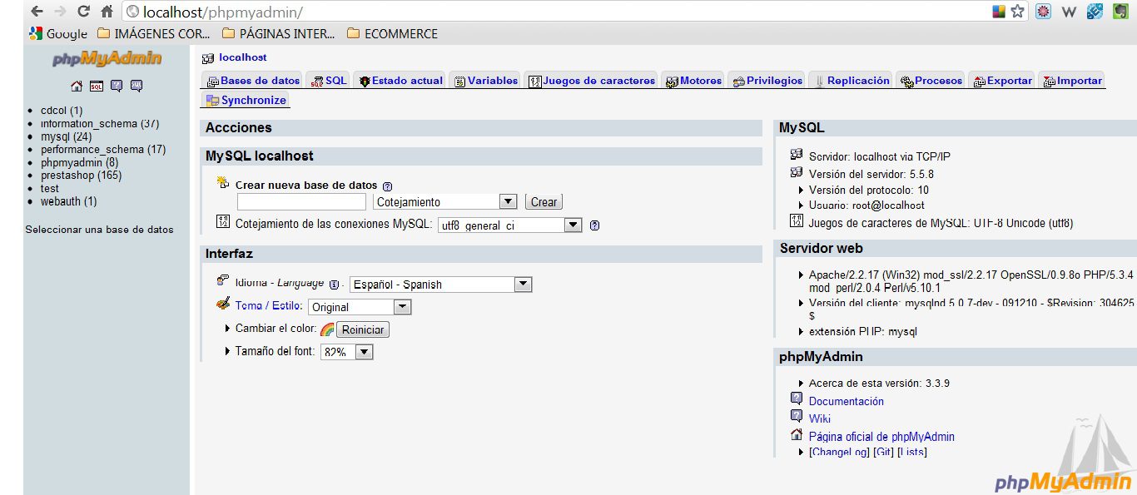Open the Español - Spanish language dropdown

click(440, 284)
